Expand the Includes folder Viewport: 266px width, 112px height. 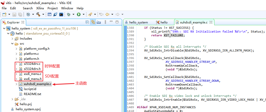coord(12,38)
